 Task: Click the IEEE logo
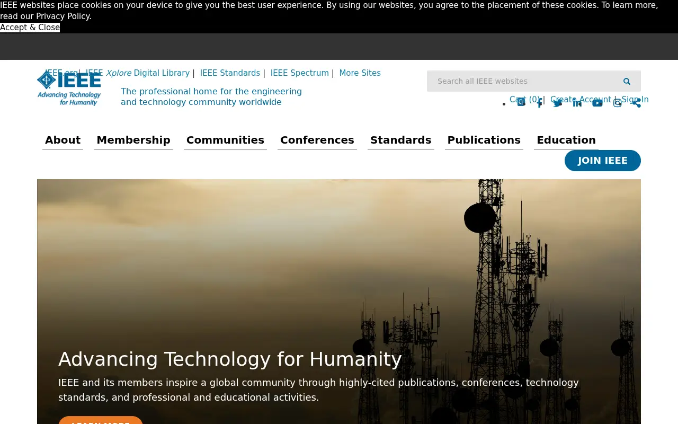(69, 88)
